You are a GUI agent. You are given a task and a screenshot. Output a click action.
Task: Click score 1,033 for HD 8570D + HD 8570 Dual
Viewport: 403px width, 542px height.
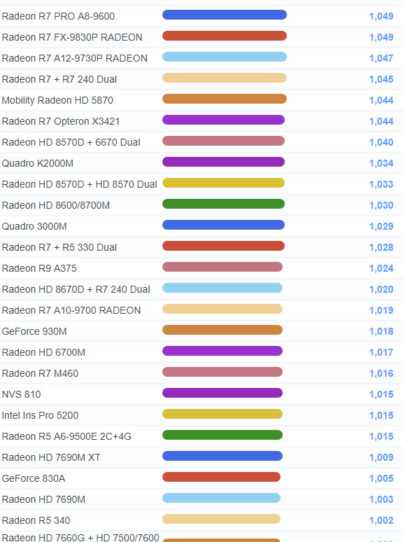coord(381,184)
